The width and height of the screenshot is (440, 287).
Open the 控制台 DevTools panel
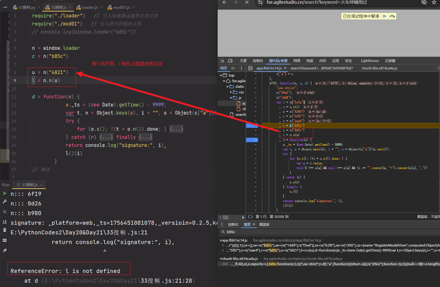[258, 61]
